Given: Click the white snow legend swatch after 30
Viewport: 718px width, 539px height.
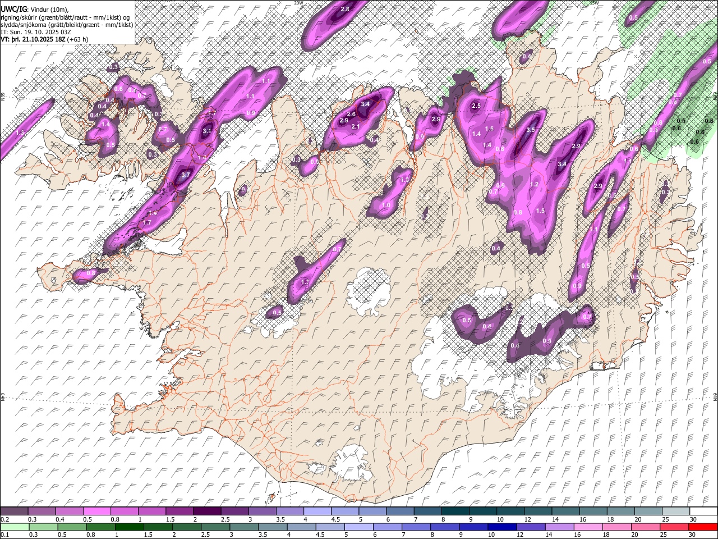Looking at the screenshot, I should (704, 511).
